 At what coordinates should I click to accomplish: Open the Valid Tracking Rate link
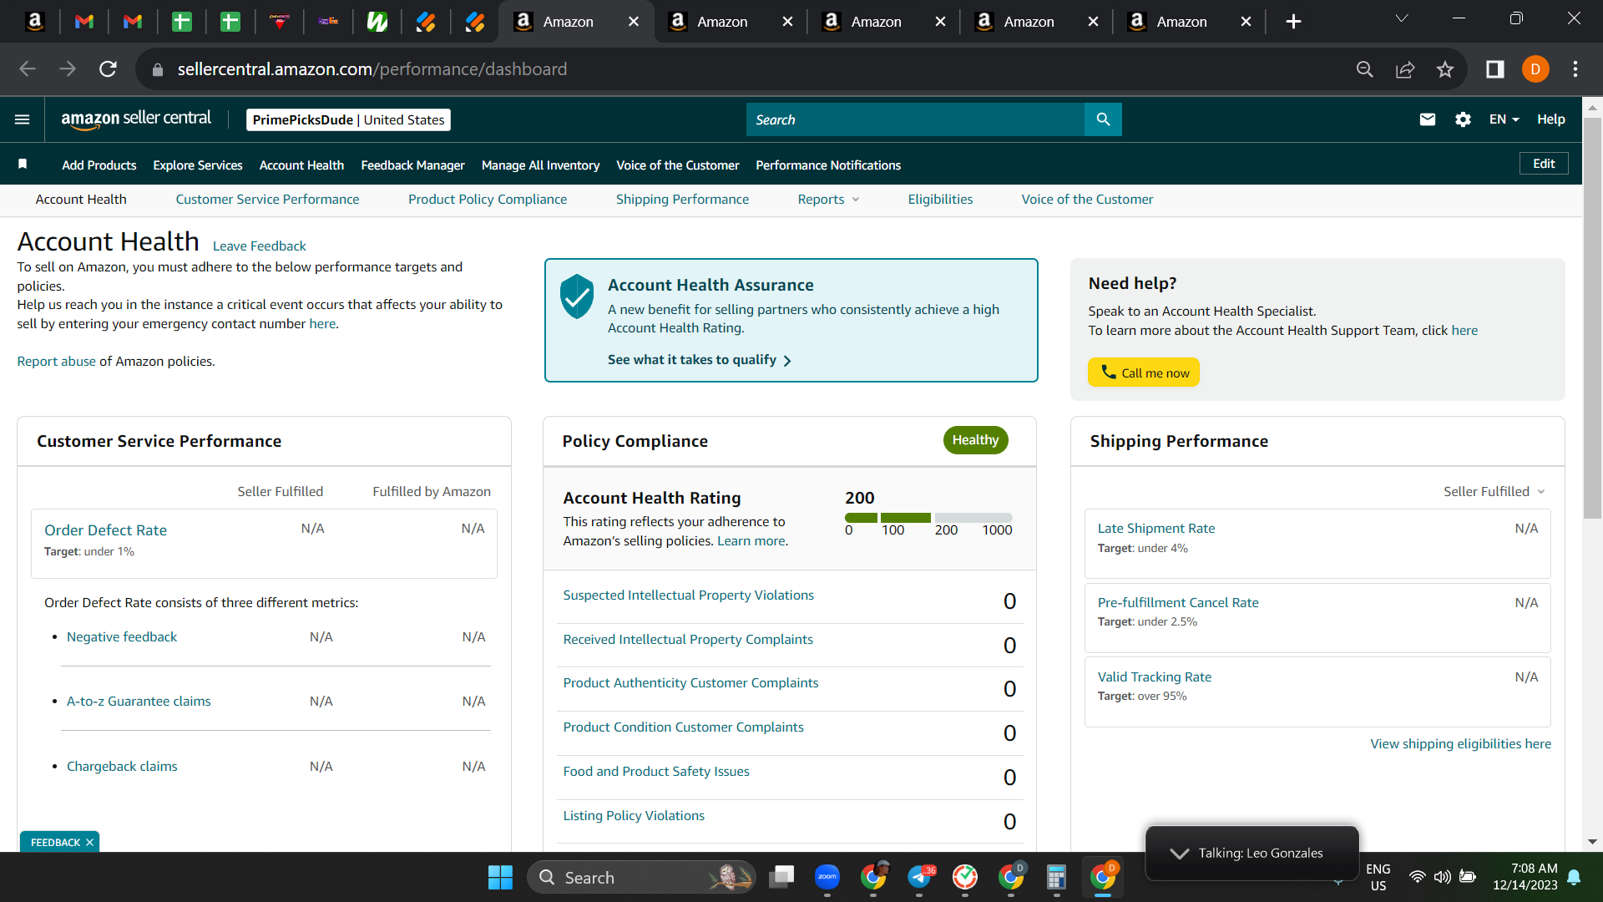tap(1155, 677)
